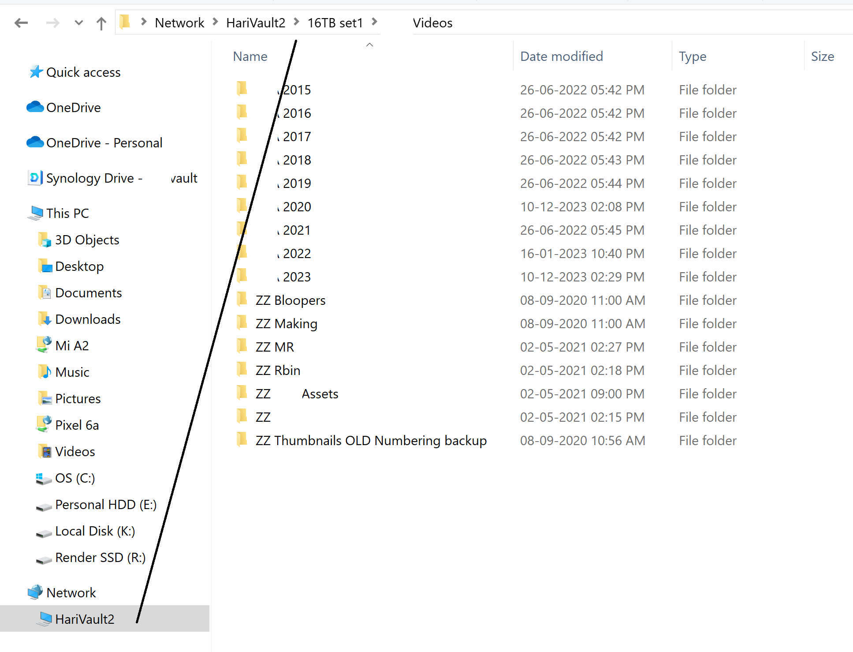
Task: Click Quick access star icon
Action: click(36, 72)
